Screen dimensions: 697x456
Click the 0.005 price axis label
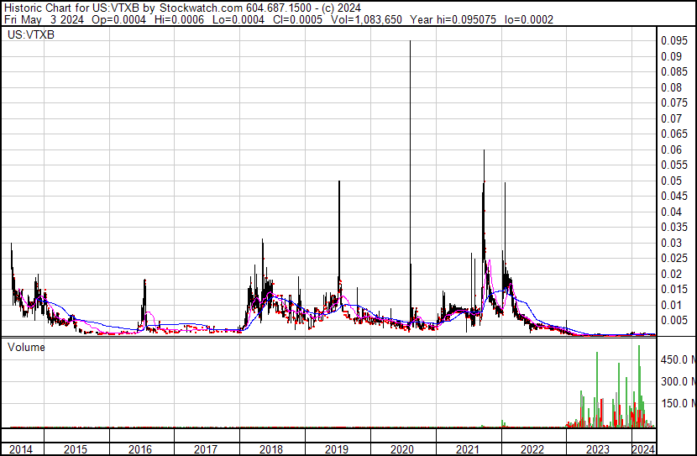(x=674, y=321)
